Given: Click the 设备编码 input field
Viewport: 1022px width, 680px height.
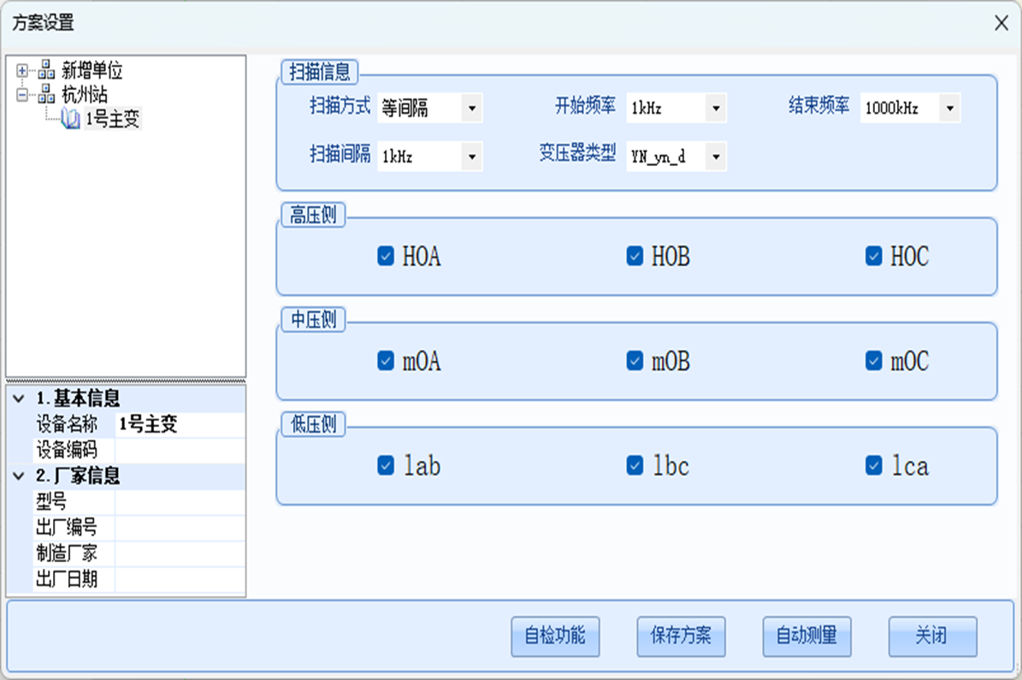Looking at the screenshot, I should [180, 450].
